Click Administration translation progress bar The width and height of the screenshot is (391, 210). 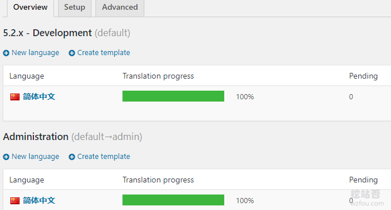tap(173, 200)
